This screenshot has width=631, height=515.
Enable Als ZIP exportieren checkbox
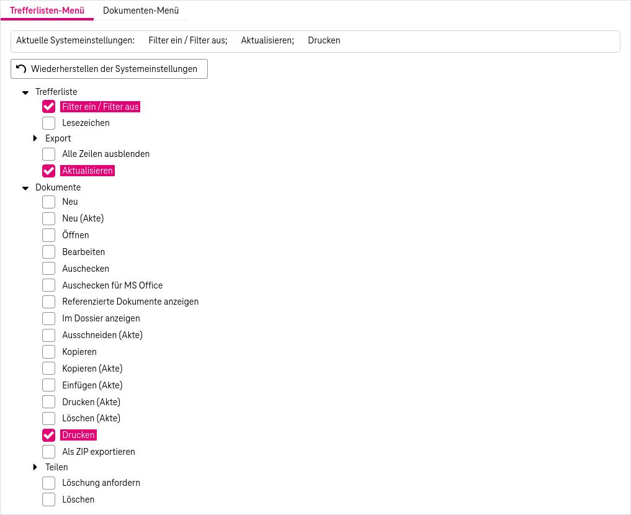[48, 452]
